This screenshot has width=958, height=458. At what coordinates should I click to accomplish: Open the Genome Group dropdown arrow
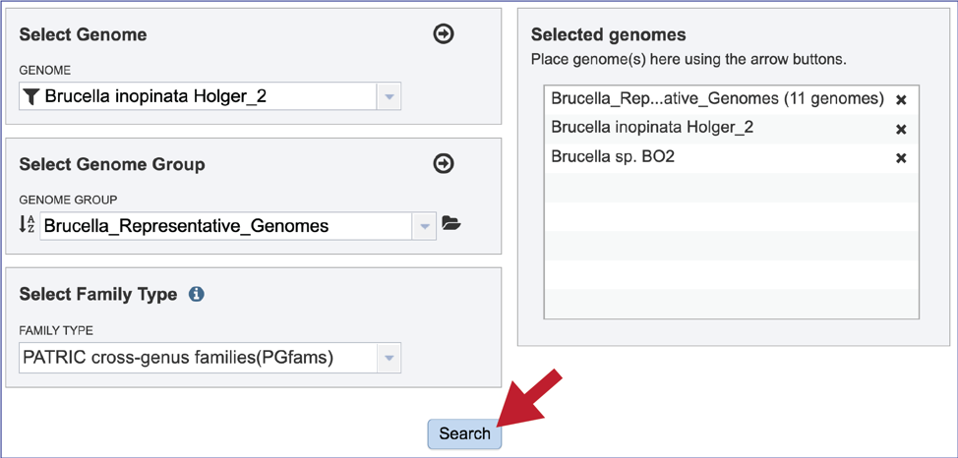(x=424, y=226)
